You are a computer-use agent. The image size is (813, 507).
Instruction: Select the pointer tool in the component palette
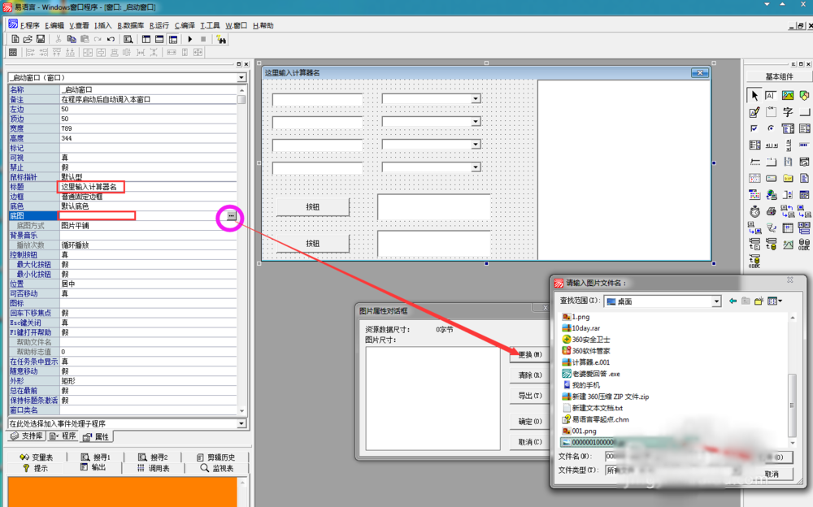coord(754,96)
